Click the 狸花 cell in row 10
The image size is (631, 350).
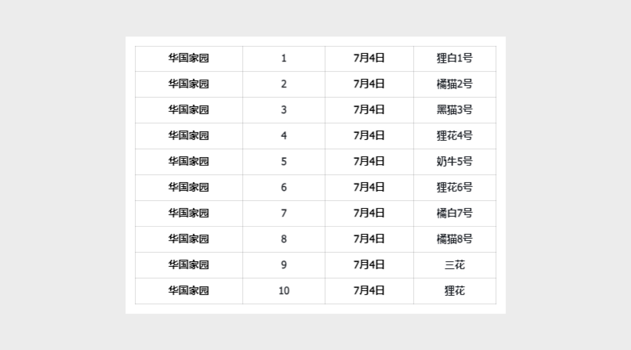click(x=454, y=291)
